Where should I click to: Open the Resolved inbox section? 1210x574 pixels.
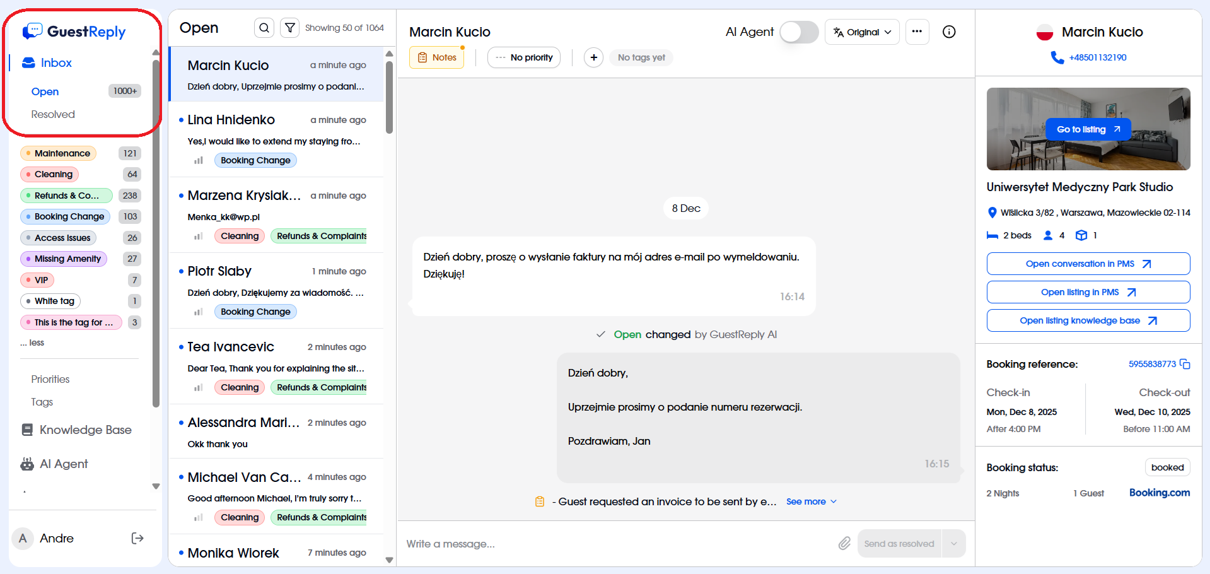53,114
